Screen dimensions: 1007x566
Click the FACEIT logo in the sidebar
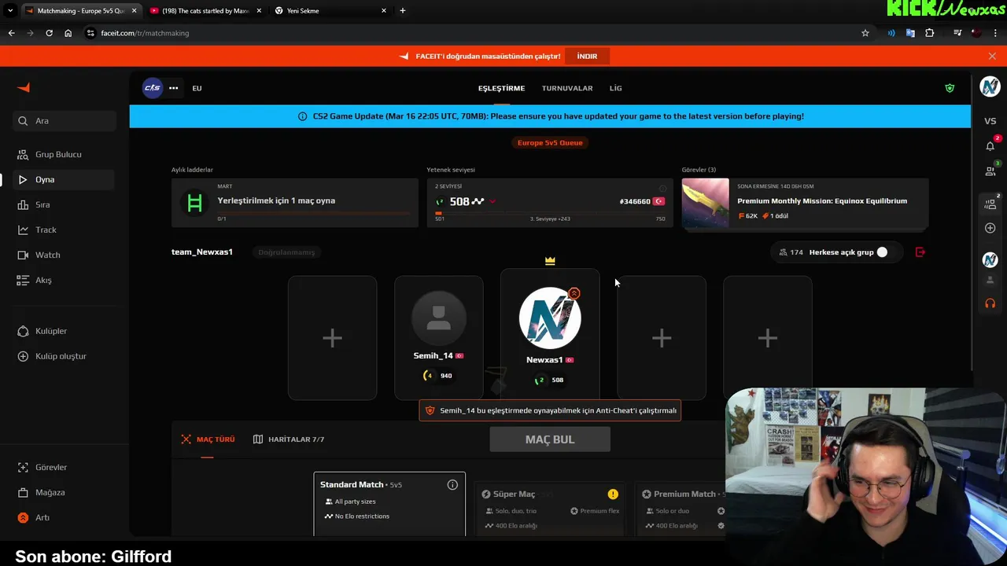pyautogui.click(x=24, y=88)
